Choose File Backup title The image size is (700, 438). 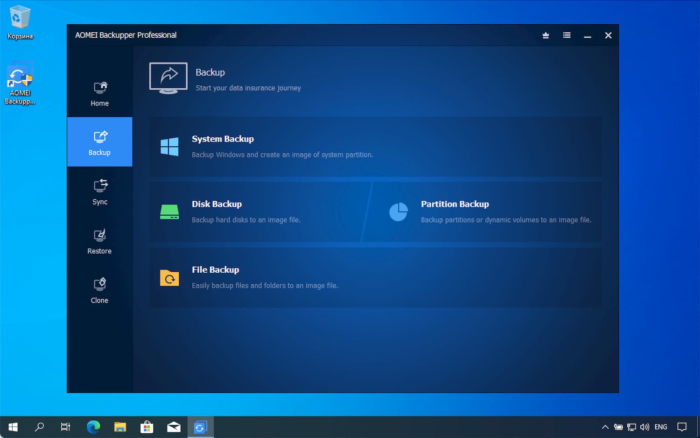pyautogui.click(x=215, y=269)
